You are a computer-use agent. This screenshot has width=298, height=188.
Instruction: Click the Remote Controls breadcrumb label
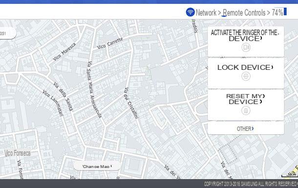tap(244, 13)
